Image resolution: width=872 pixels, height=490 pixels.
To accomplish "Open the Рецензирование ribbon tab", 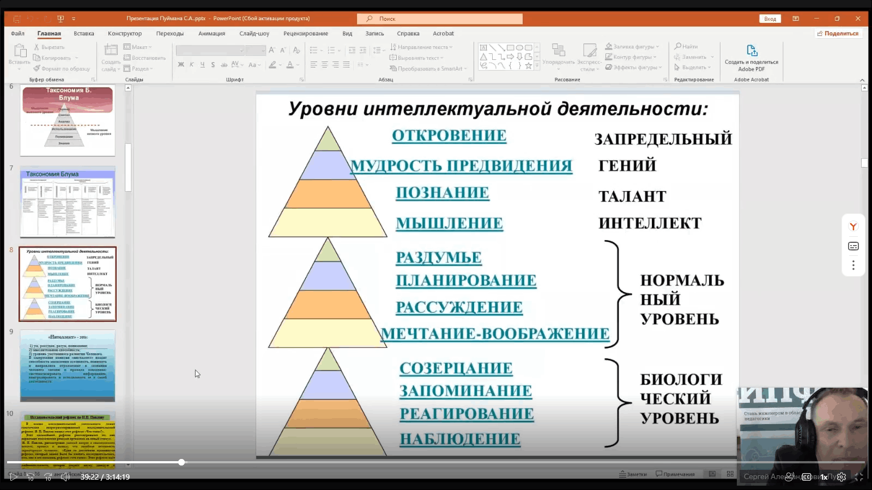I will coord(306,33).
